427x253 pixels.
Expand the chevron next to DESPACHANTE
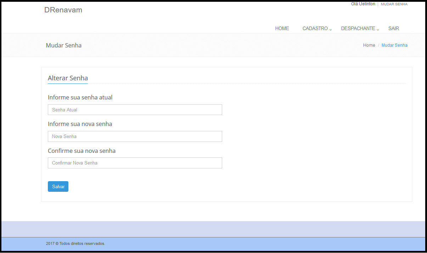378,29
